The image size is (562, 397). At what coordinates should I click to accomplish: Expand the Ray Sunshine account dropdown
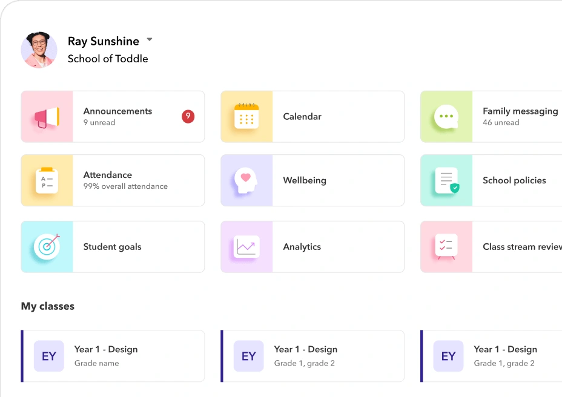pos(149,40)
